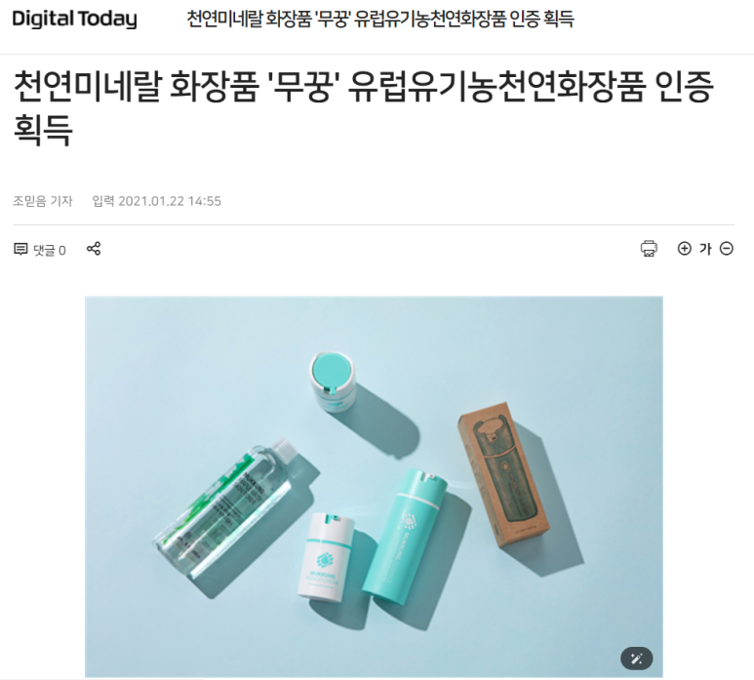Image resolution: width=754 pixels, height=680 pixels.
Task: Select the large article headline
Action: click(x=364, y=108)
